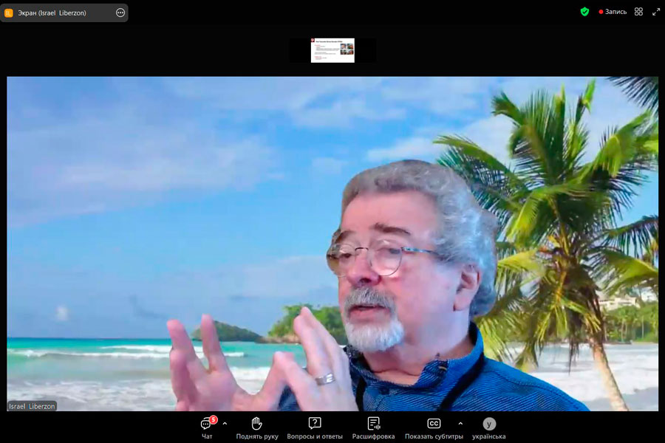Click the Экран (Israel Liberzon) share label
Viewport: 665px width, 443px height.
pos(52,13)
